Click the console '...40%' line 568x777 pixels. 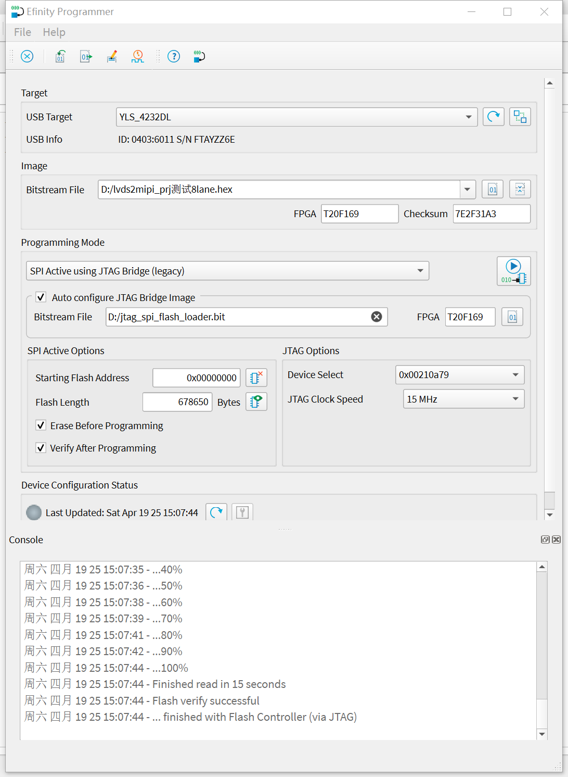(x=103, y=569)
